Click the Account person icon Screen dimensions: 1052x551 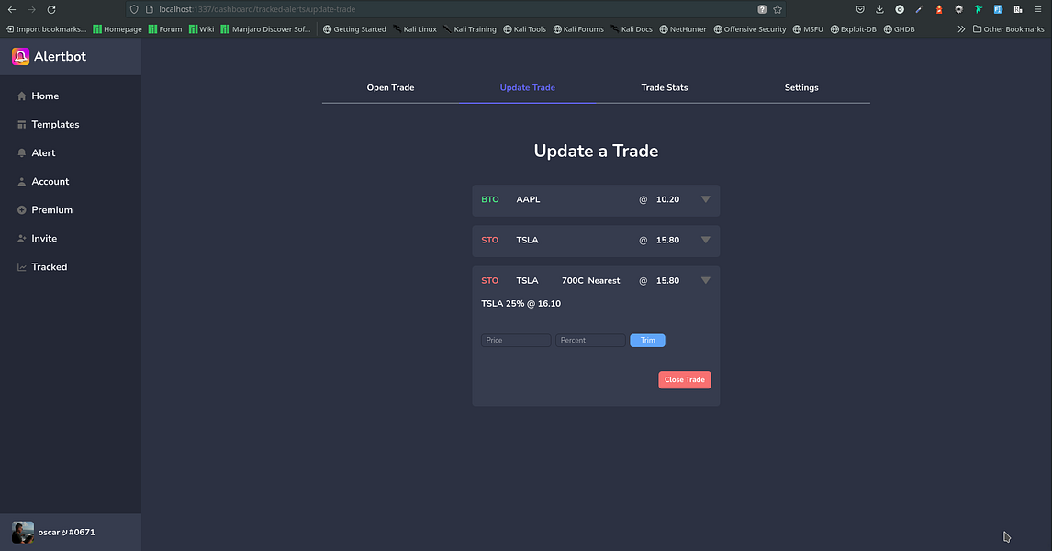[x=21, y=181]
